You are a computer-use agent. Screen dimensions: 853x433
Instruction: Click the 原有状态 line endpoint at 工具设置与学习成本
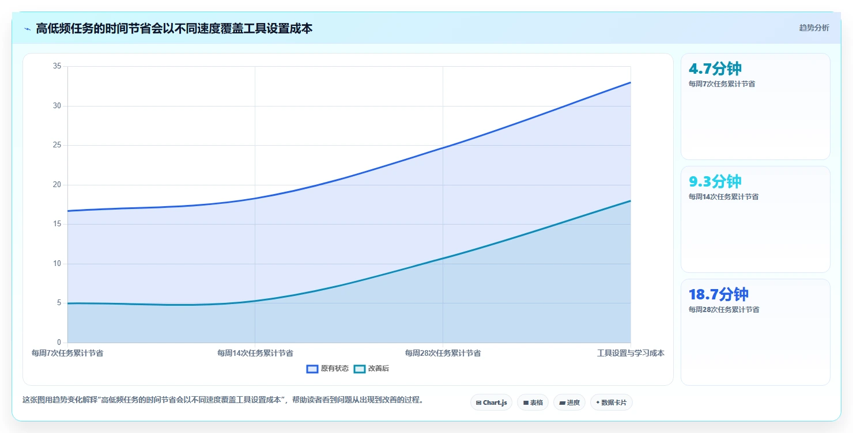631,82
